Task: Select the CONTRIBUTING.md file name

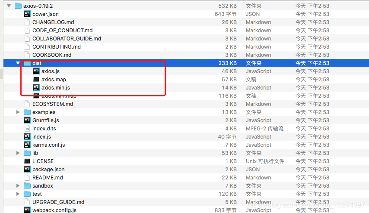Action: 57,47
